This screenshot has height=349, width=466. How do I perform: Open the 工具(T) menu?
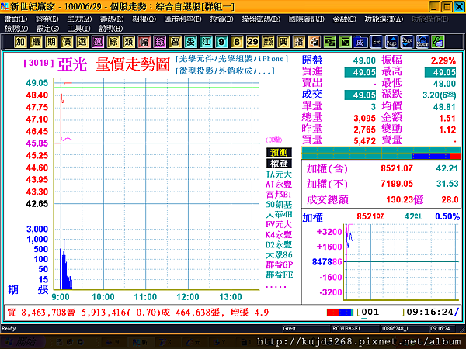pyautogui.click(x=78, y=29)
